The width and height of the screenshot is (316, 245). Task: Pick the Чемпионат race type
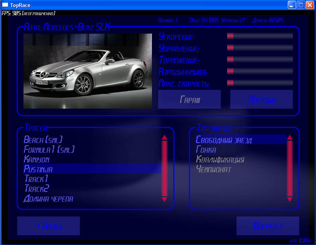click(x=241, y=169)
